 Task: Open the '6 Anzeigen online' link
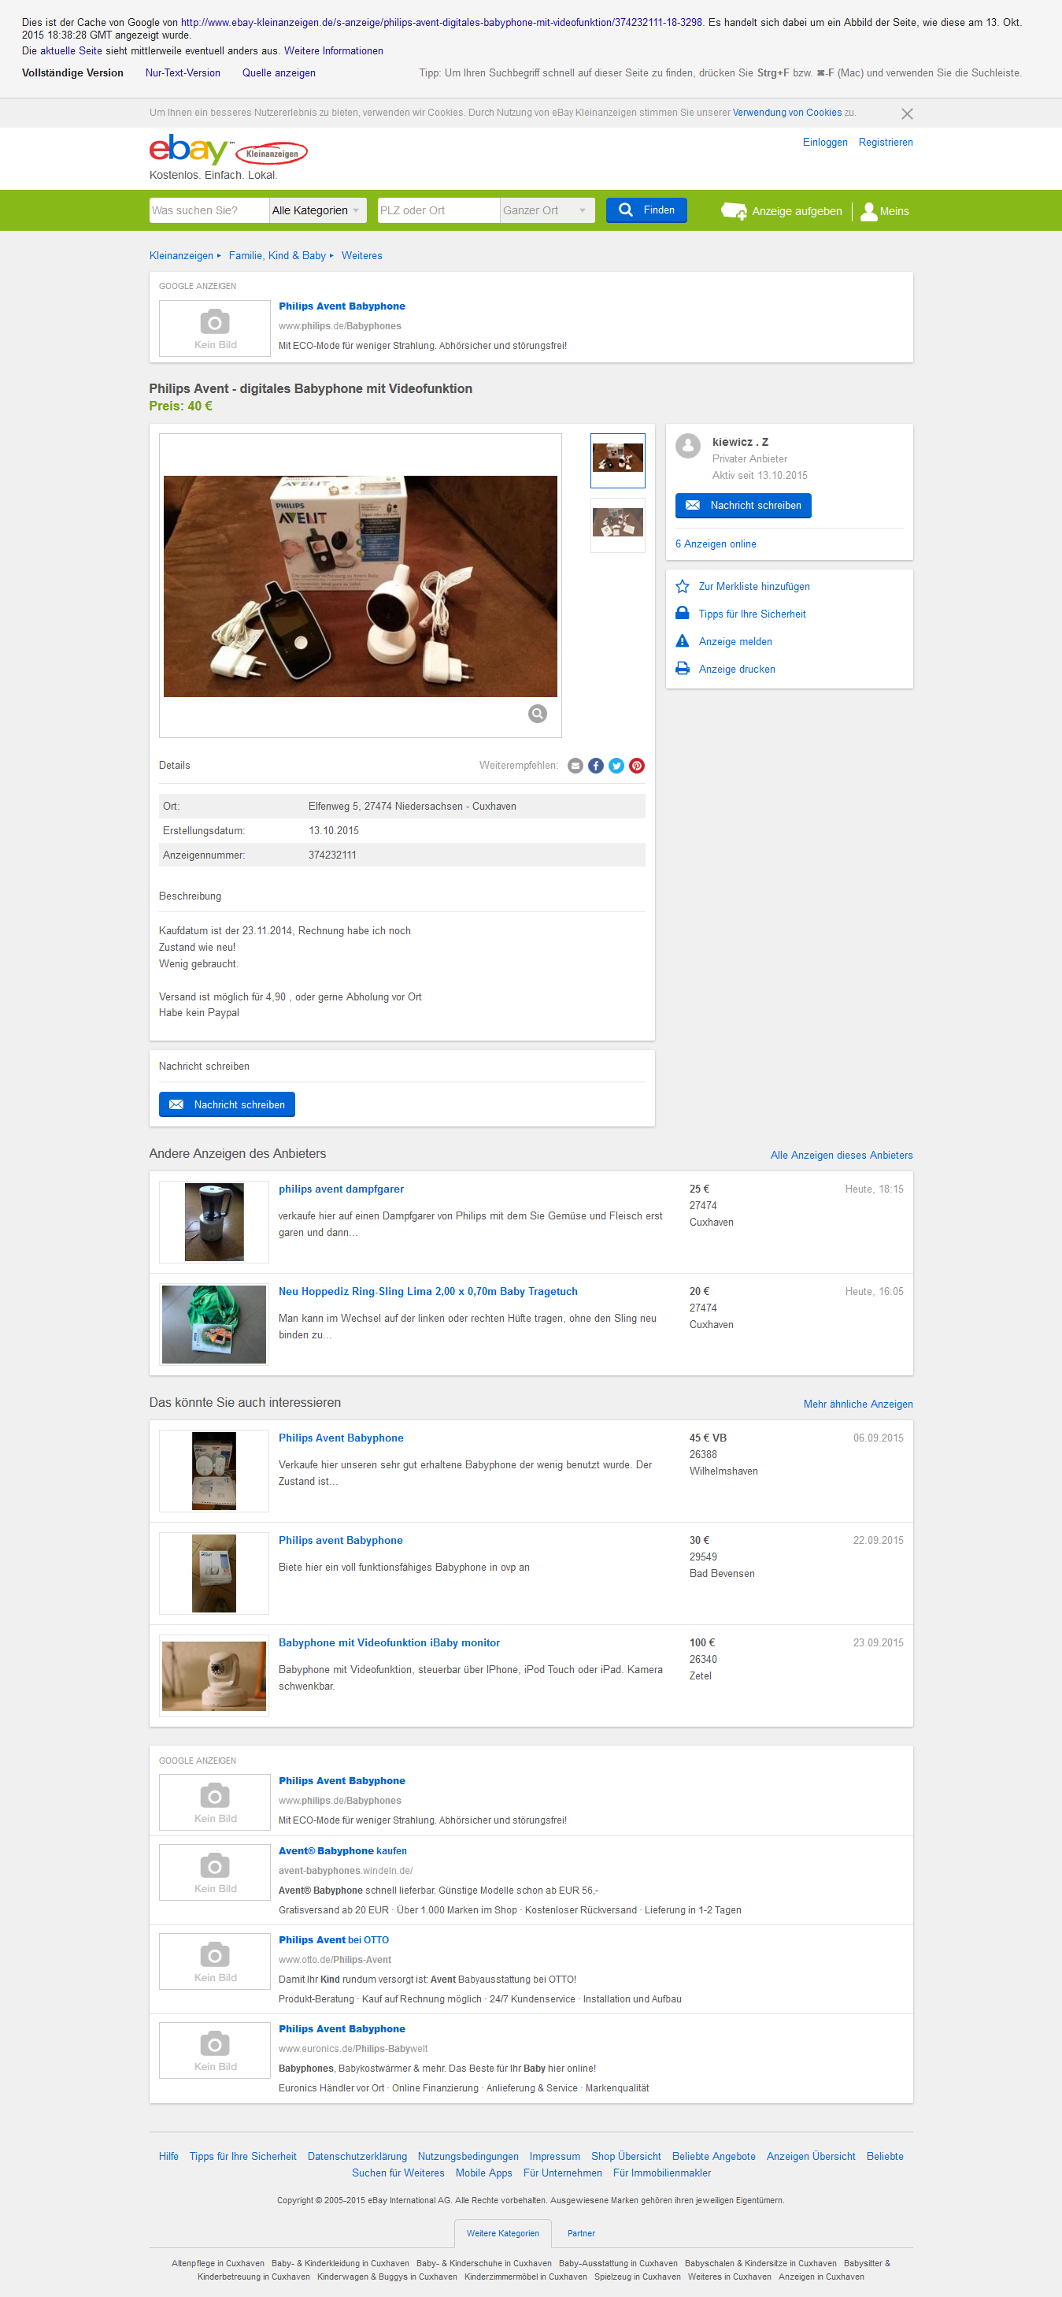tap(716, 544)
